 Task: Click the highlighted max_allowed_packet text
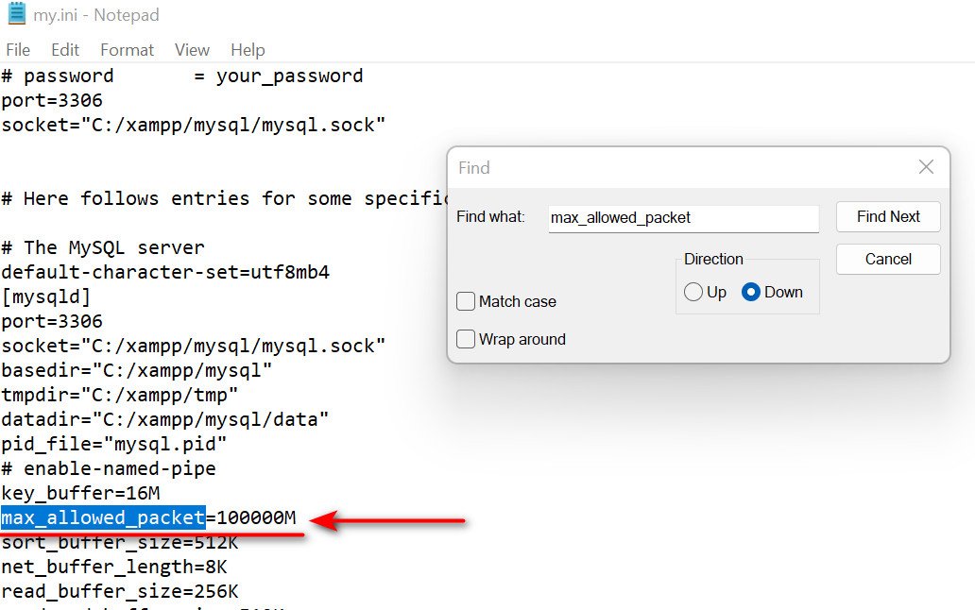[x=103, y=517]
